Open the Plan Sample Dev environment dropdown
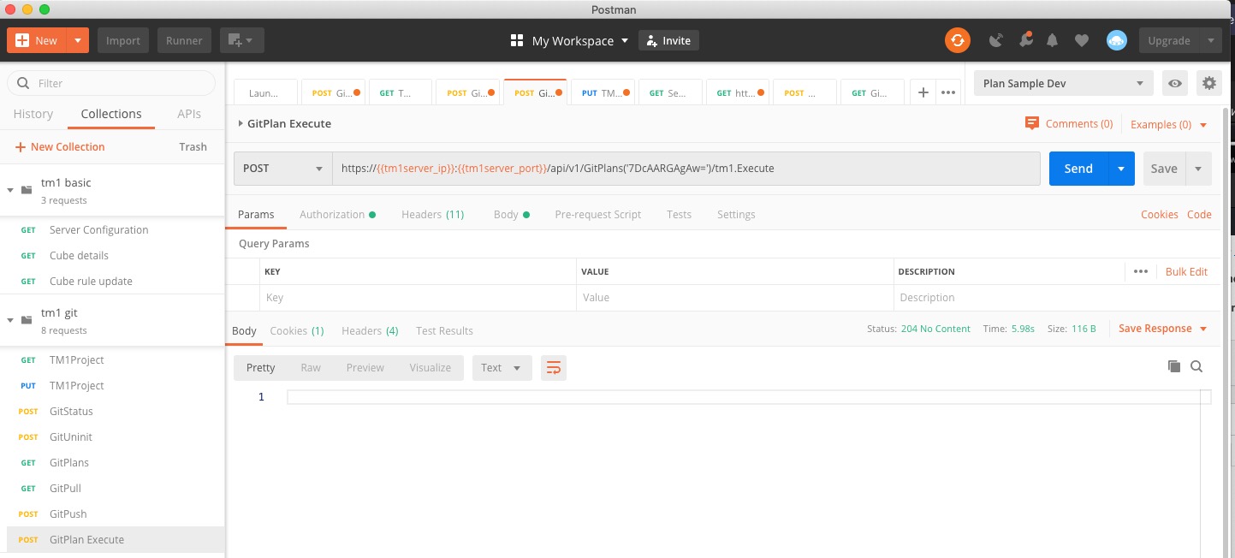Screen dimensions: 1235x558 coord(1063,83)
